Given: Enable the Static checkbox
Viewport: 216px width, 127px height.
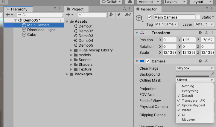Looking at the screenshot, I should [198, 17].
